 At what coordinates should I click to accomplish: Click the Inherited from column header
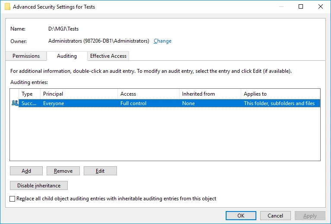tap(210, 94)
